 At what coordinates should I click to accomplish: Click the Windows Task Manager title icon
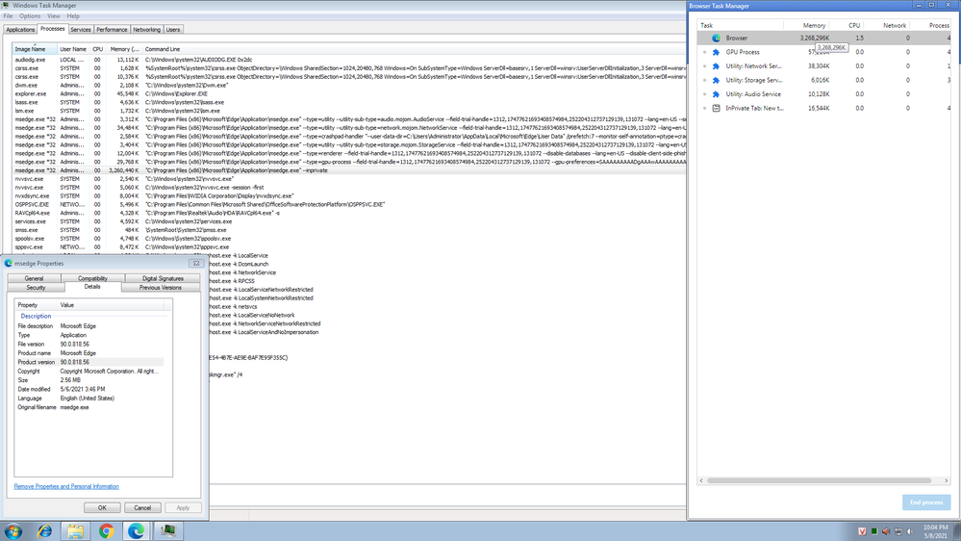5,5
